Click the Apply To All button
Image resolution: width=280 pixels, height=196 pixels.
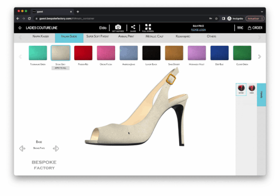pyautogui.click(x=61, y=68)
